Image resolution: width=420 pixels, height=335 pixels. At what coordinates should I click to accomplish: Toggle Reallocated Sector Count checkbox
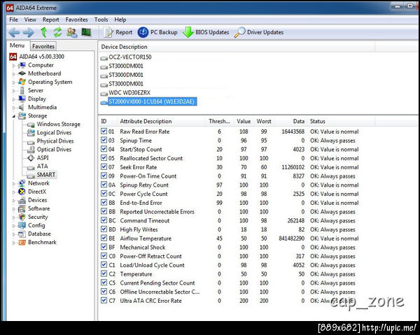(104, 158)
